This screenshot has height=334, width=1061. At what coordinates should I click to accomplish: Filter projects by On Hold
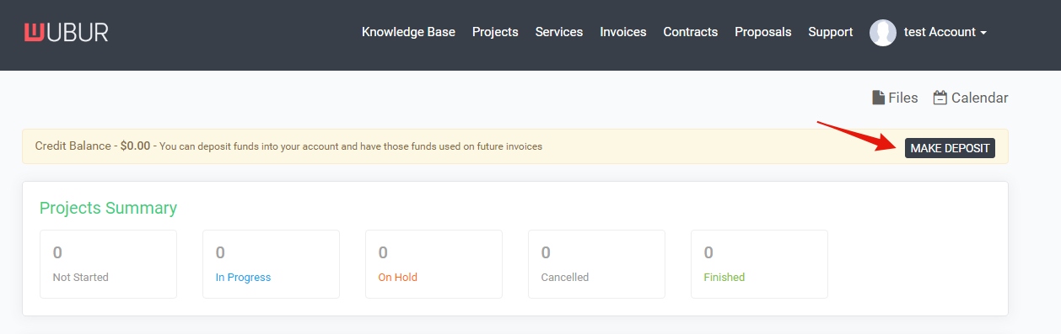434,264
